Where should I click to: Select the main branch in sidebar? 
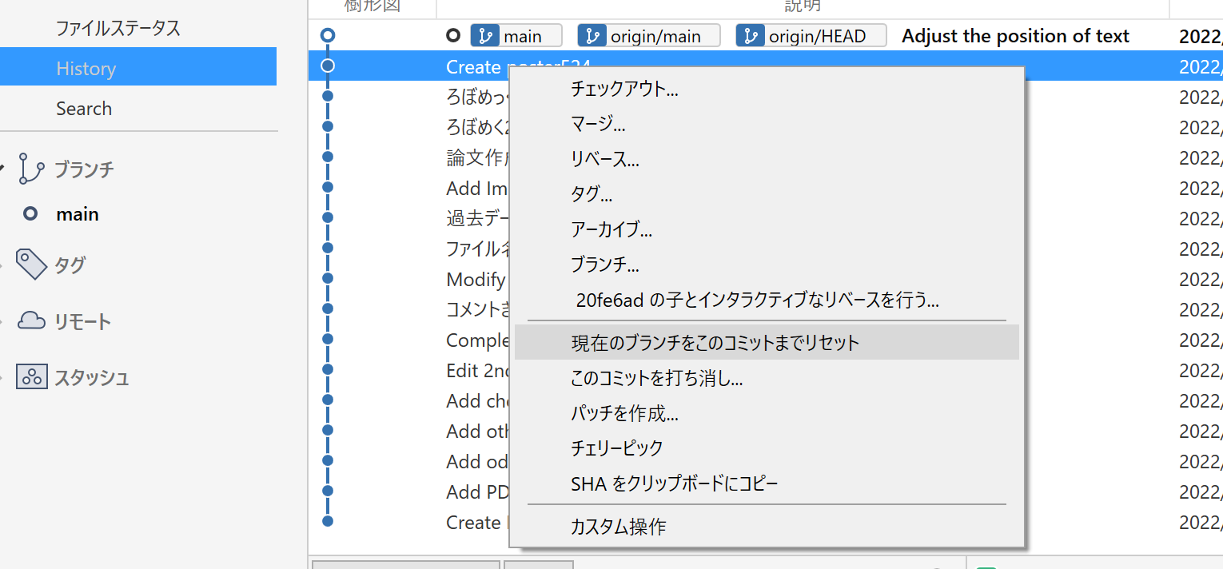[78, 214]
